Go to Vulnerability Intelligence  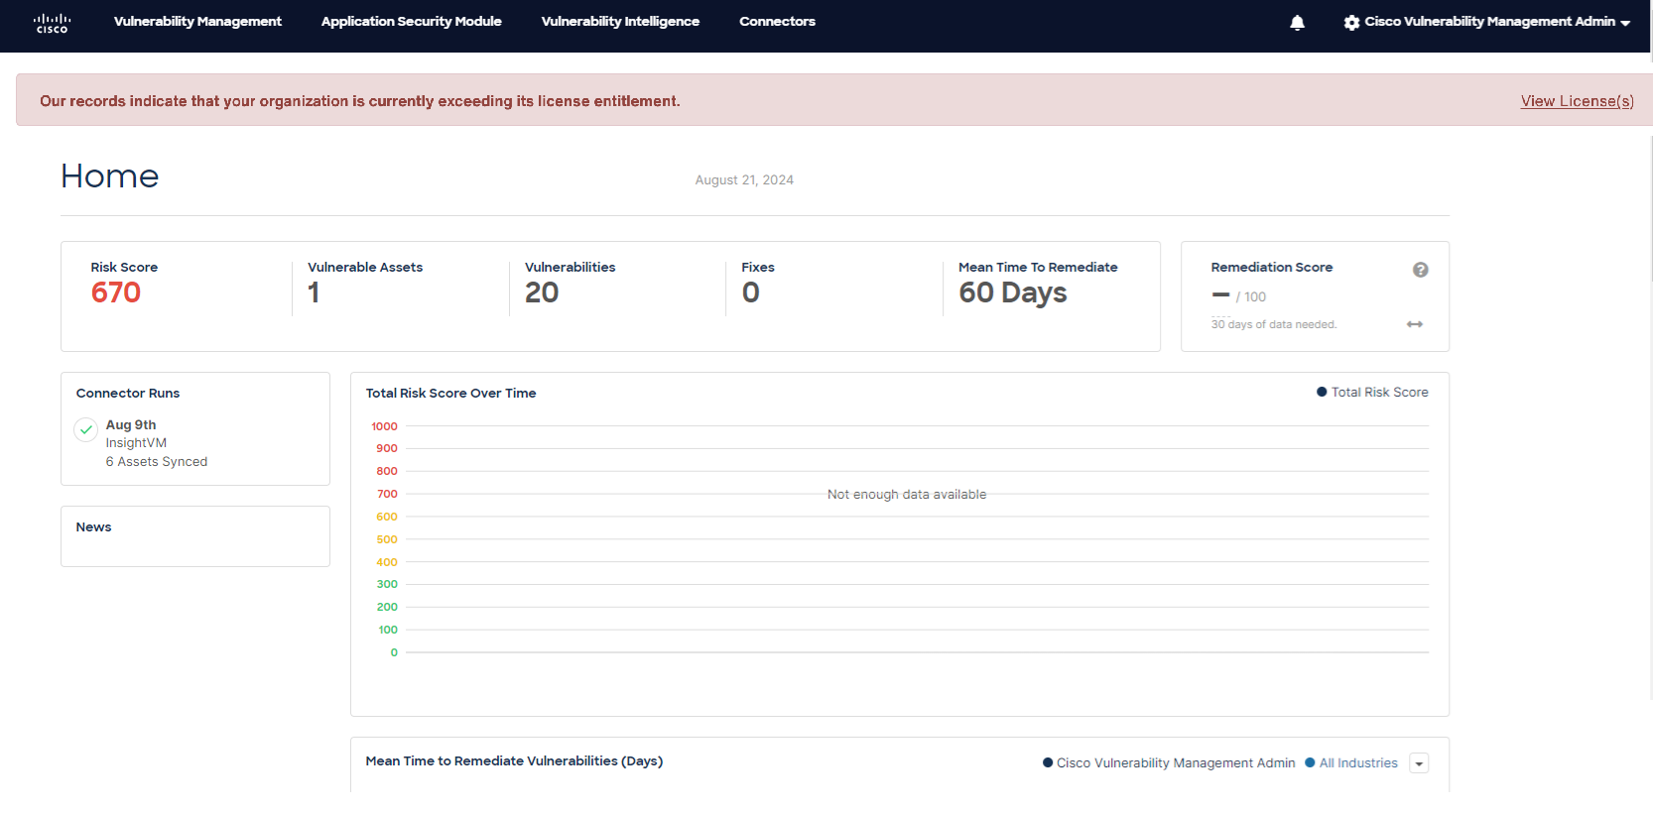[x=620, y=21]
